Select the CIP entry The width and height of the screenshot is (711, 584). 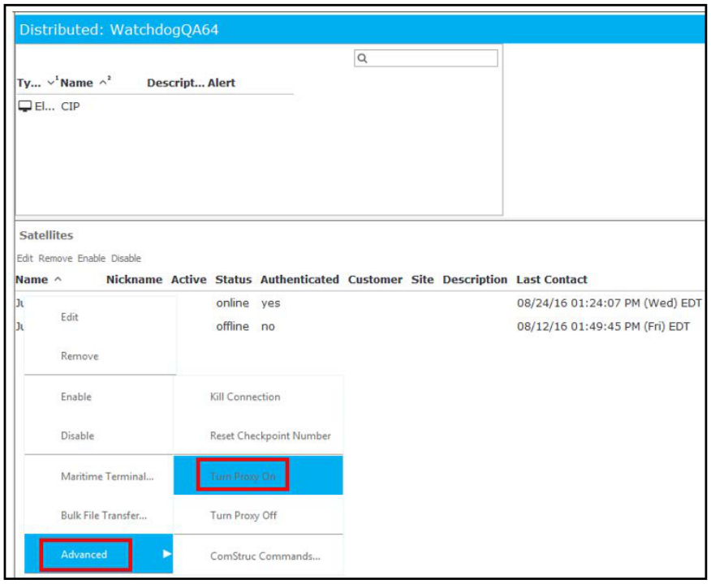71,106
